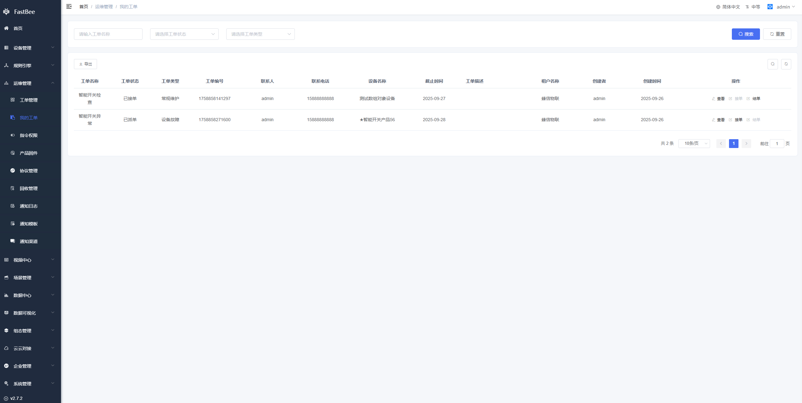Viewport: 802px width, 403px height.
Task: Open the 10条/页 page size selector
Action: click(694, 144)
